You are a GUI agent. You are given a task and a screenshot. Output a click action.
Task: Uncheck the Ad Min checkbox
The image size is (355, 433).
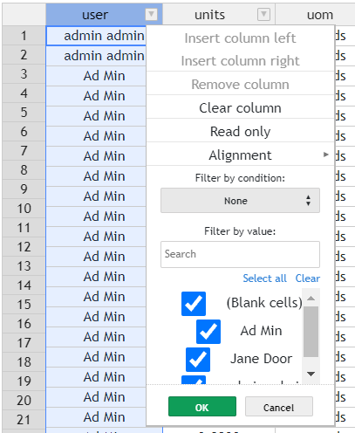[208, 332]
